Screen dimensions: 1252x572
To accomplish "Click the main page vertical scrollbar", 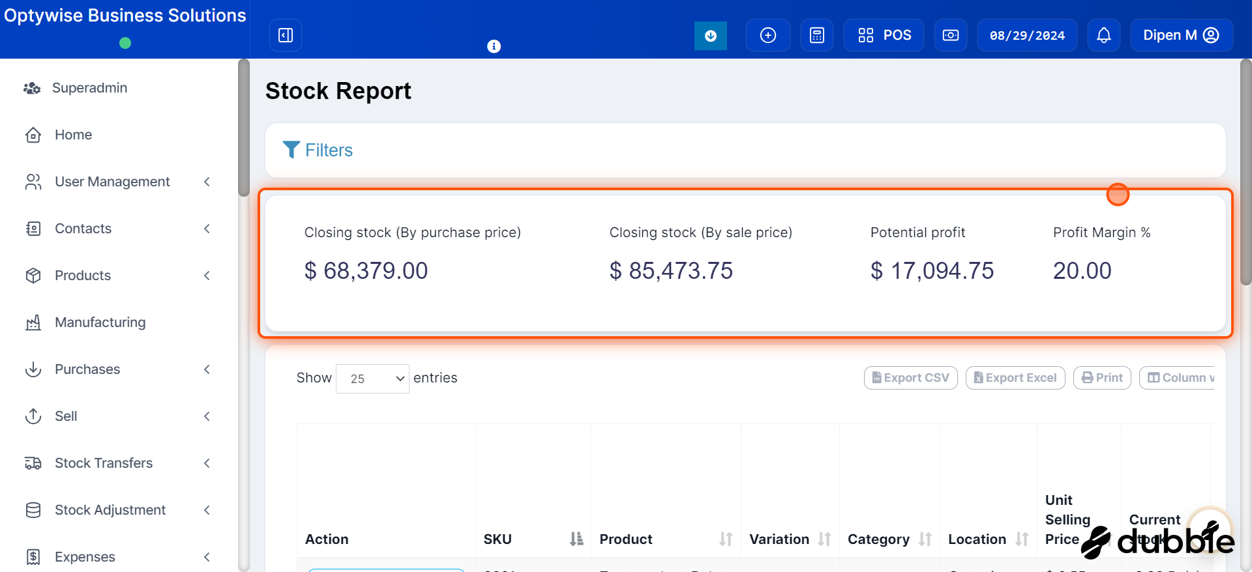I will [1245, 172].
